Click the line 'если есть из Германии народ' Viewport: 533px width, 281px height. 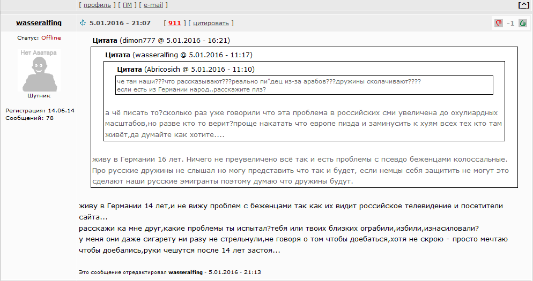click(x=191, y=89)
